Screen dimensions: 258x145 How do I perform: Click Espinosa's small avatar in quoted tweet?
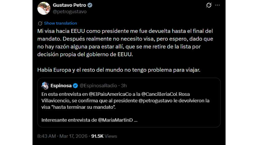45,85
